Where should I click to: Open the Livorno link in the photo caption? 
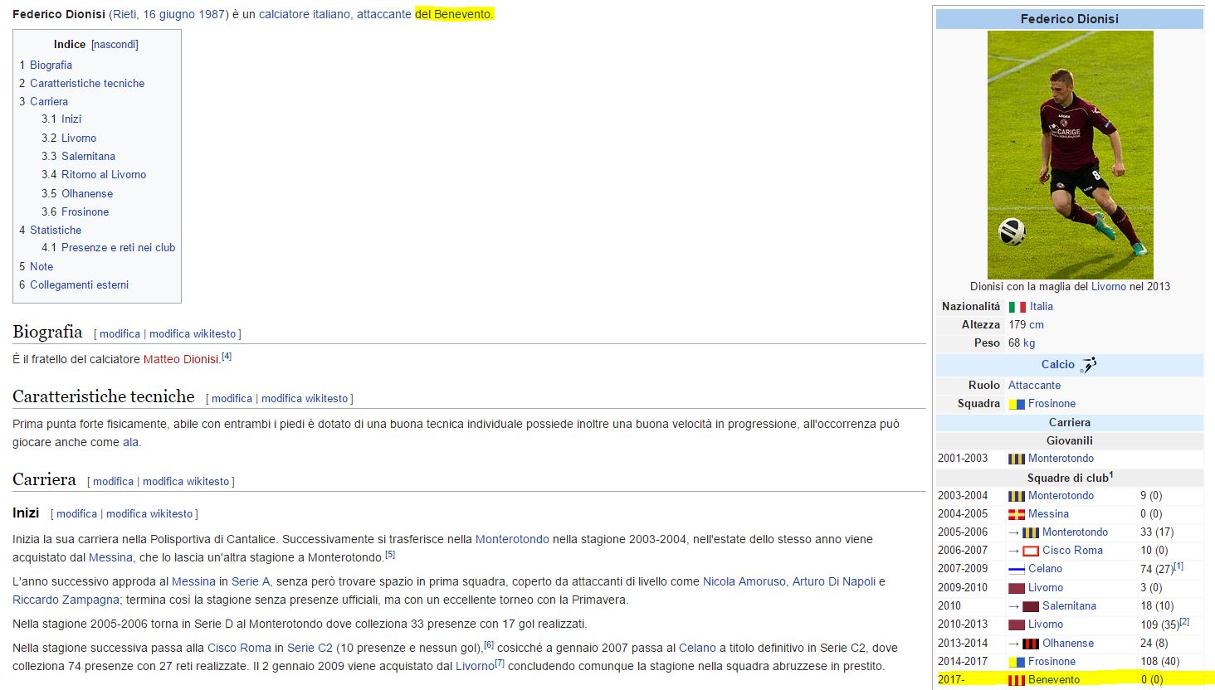[x=1109, y=287]
